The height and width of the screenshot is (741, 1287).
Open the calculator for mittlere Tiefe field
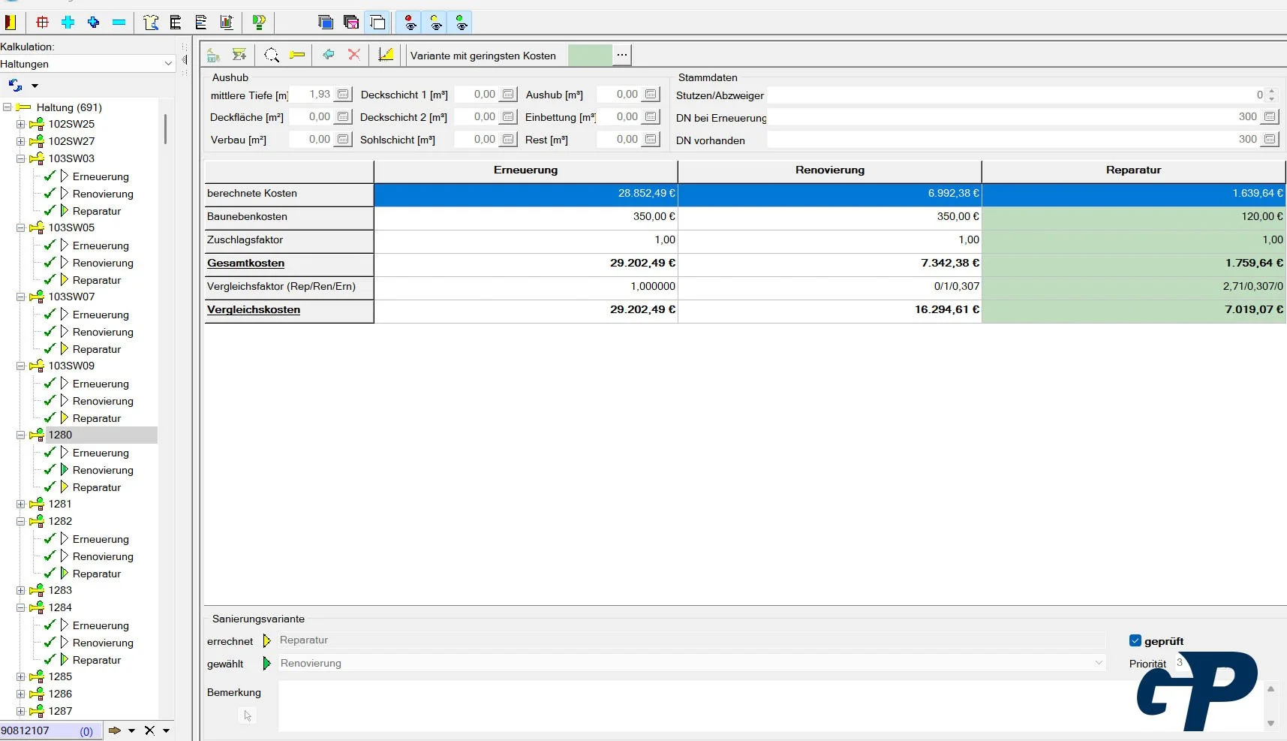pyautogui.click(x=343, y=95)
